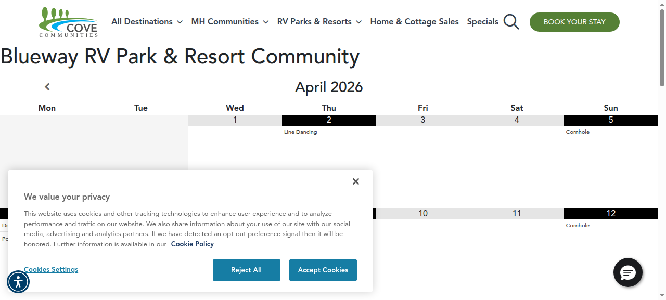Select the date 4 cell

[517, 120]
